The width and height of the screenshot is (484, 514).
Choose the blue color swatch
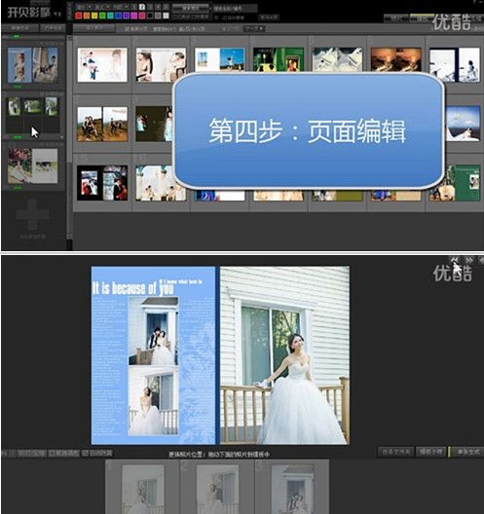[119, 16]
